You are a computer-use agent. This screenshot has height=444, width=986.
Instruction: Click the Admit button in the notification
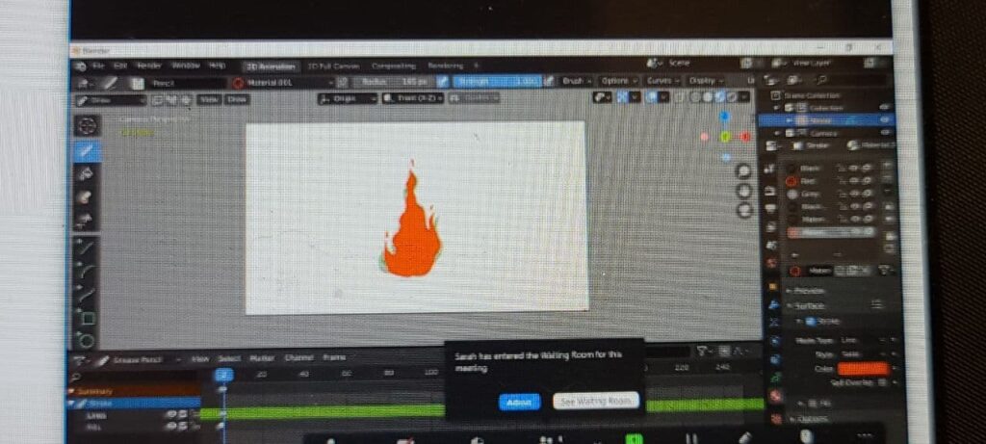tap(519, 401)
